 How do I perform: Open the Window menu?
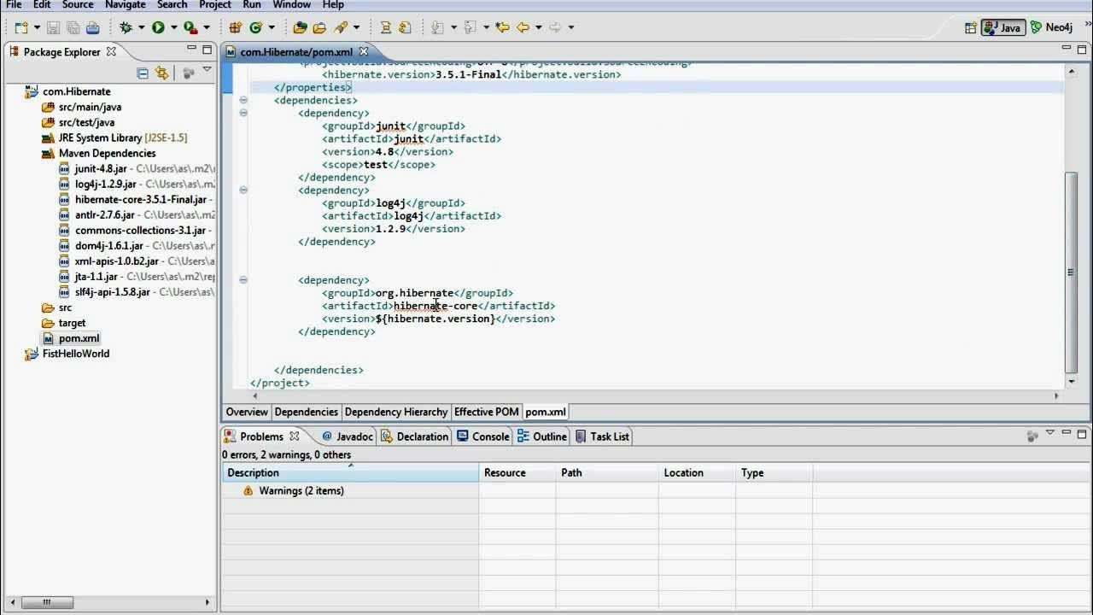292,5
